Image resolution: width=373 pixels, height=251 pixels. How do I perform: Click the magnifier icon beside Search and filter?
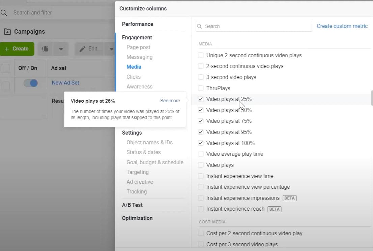(x=4, y=13)
